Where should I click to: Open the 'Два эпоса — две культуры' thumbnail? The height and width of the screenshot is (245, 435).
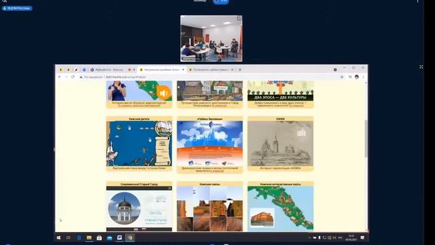[281, 91]
